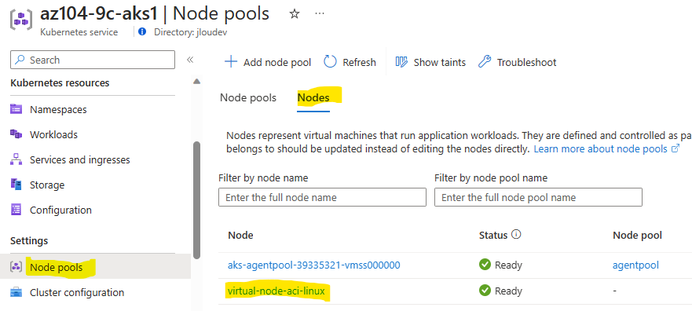Click the Status column info icon
Screen dimensions: 692x311
tap(516, 235)
